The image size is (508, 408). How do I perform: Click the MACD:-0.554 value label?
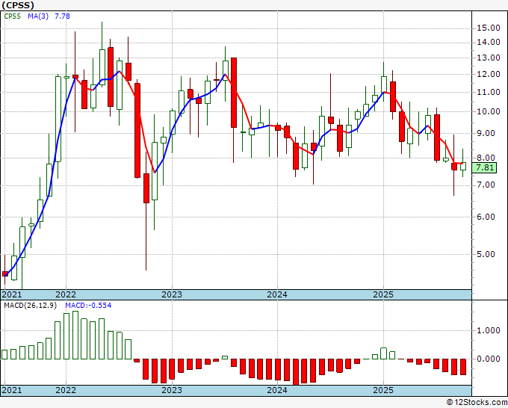(88, 306)
